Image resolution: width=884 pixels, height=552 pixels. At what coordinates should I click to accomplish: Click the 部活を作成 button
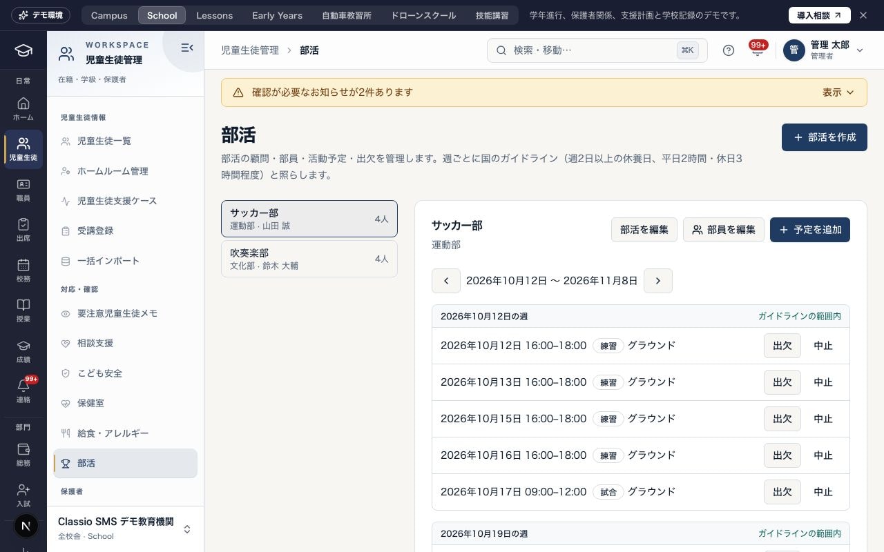pyautogui.click(x=825, y=137)
